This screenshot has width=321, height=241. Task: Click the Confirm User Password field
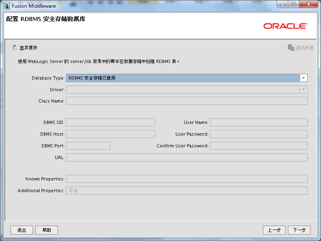pyautogui.click(x=259, y=146)
